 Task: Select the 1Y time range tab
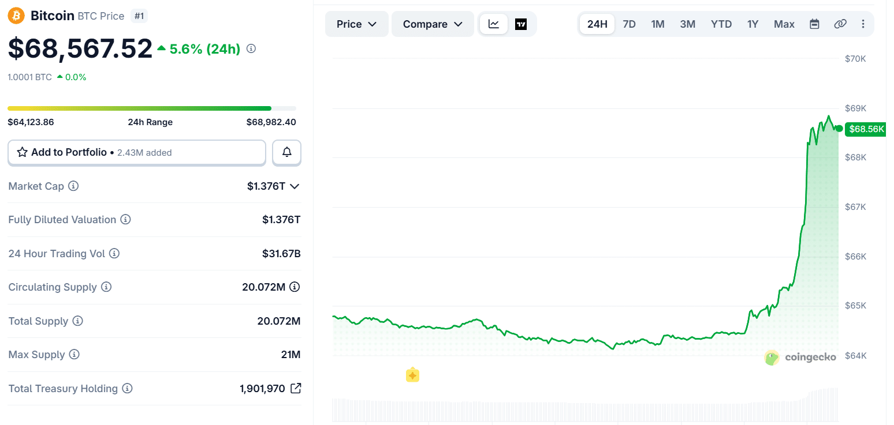(753, 24)
